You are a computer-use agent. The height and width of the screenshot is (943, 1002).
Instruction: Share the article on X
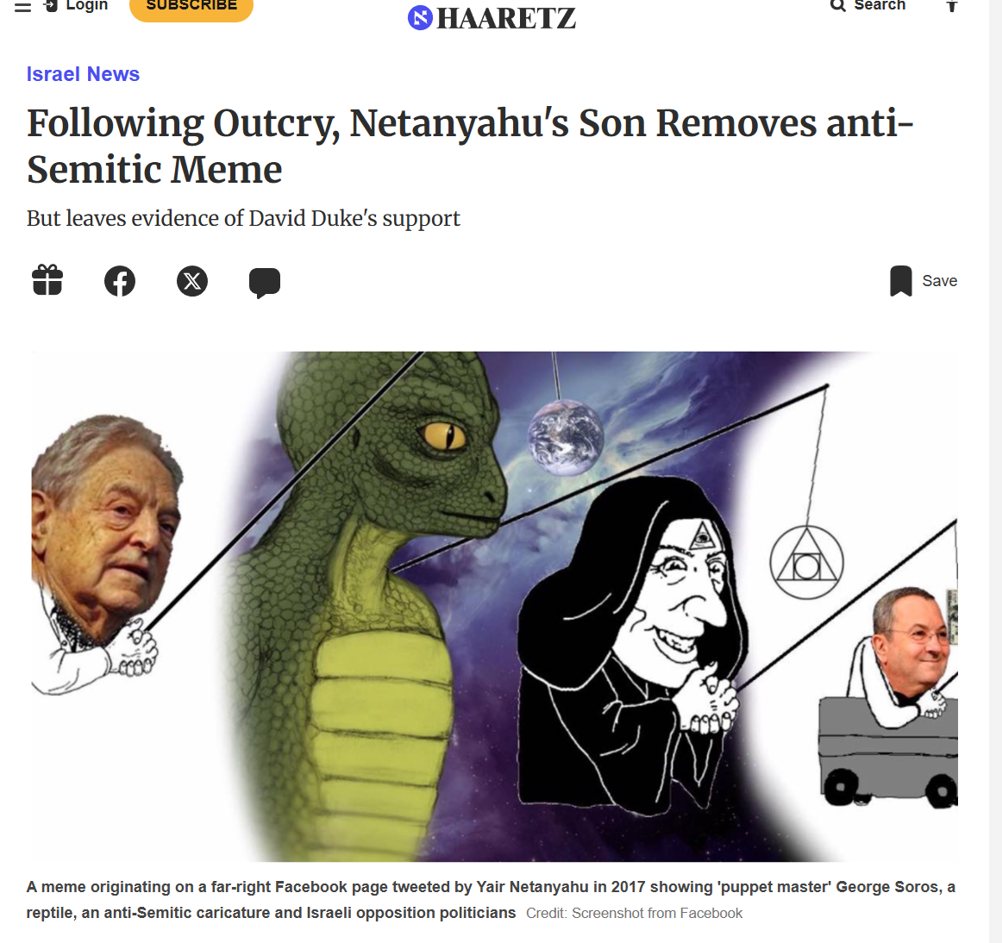[192, 281]
